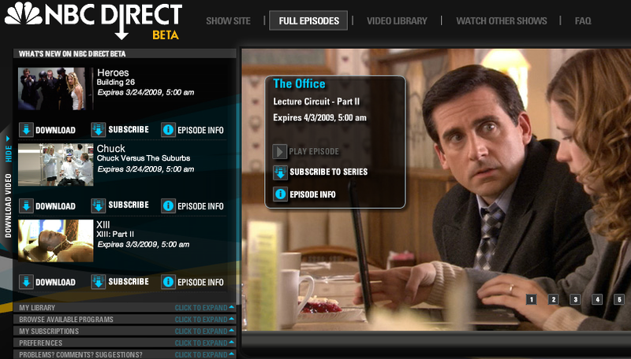
Task: Click the Download icon for Heroes
Action: click(26, 130)
